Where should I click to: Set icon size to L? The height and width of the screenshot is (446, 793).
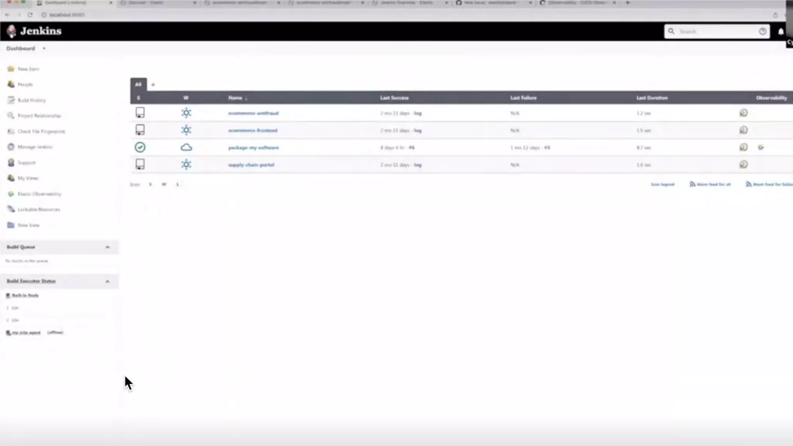(x=177, y=184)
